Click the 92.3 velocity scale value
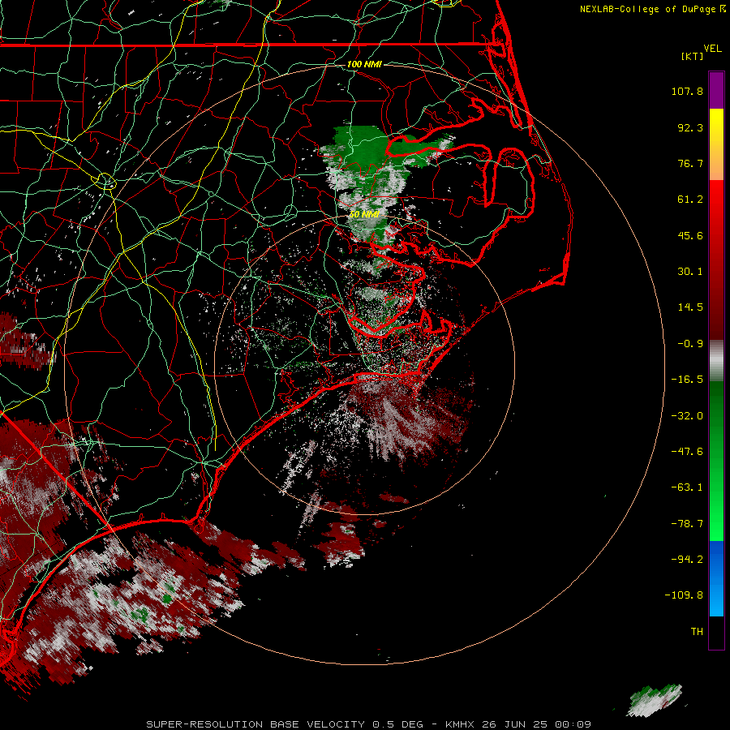This screenshot has width=730, height=730. [690, 127]
